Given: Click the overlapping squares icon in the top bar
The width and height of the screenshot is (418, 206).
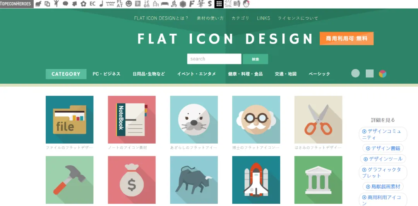Looking at the screenshot, I should click(47, 4).
